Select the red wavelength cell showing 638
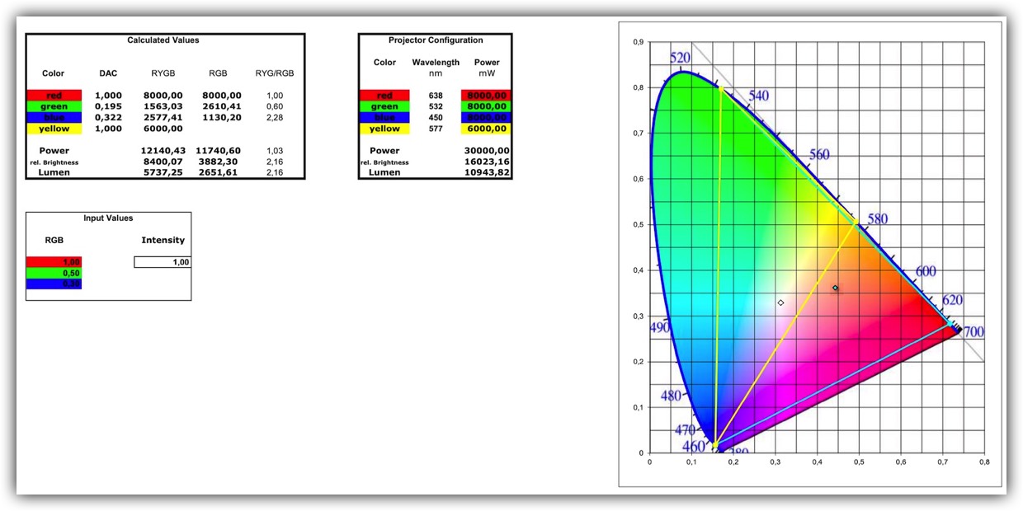Image resolution: width=1023 pixels, height=511 pixels. [x=436, y=96]
